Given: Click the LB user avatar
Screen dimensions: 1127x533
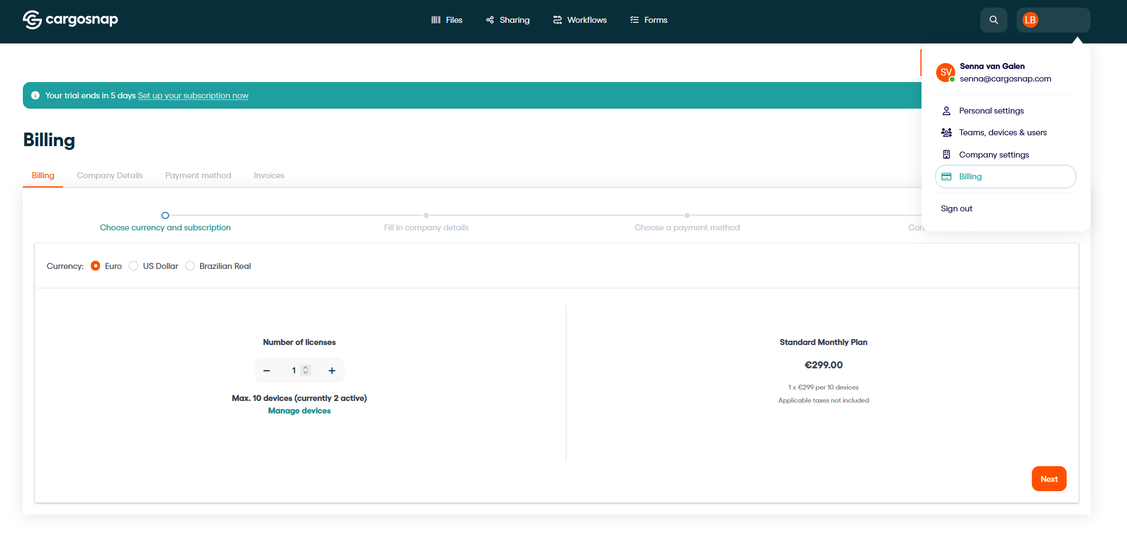Looking at the screenshot, I should (1030, 20).
